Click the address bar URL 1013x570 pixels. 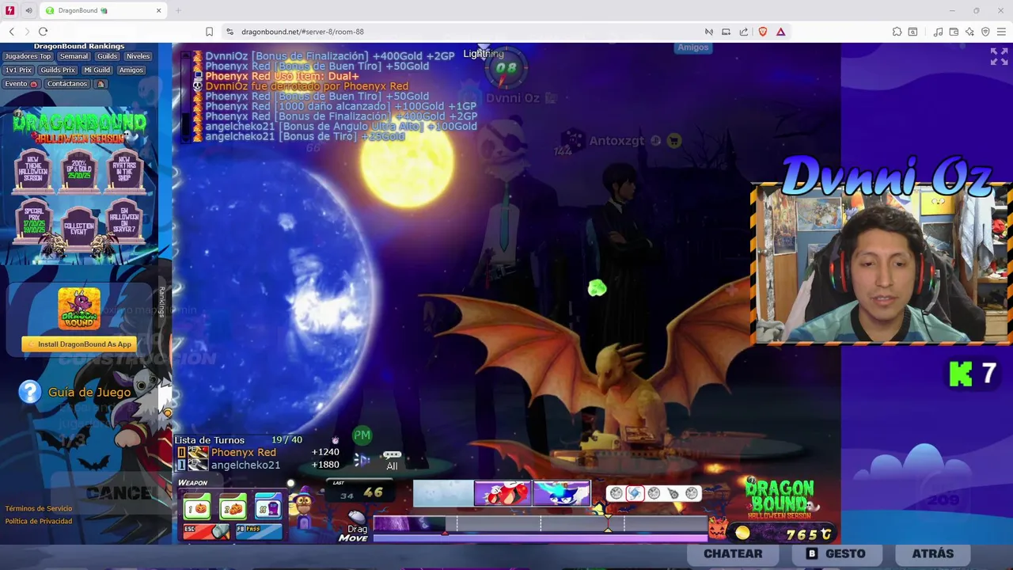(302, 32)
